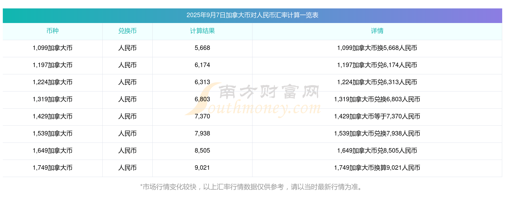Screen dimensions: 505x202
Task: Click 人民币 in the 1,224加拿大币 row
Action: coord(127,82)
